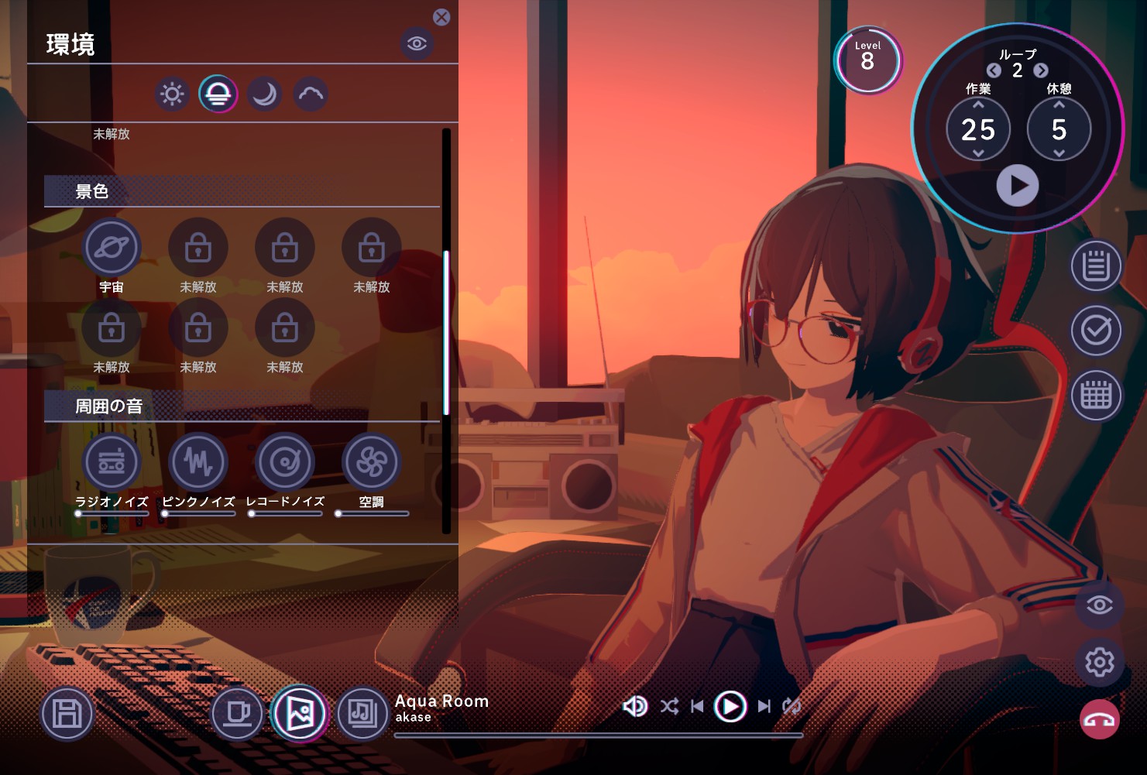This screenshot has height=775, width=1147.
Task: Open the music playlist tab in bottom bar
Action: coord(362,713)
